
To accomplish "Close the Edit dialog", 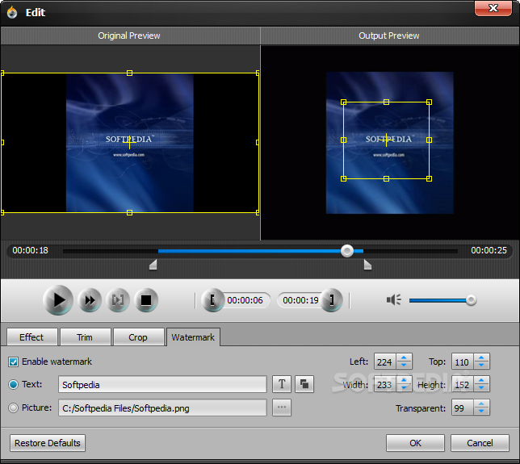I will pos(493,8).
